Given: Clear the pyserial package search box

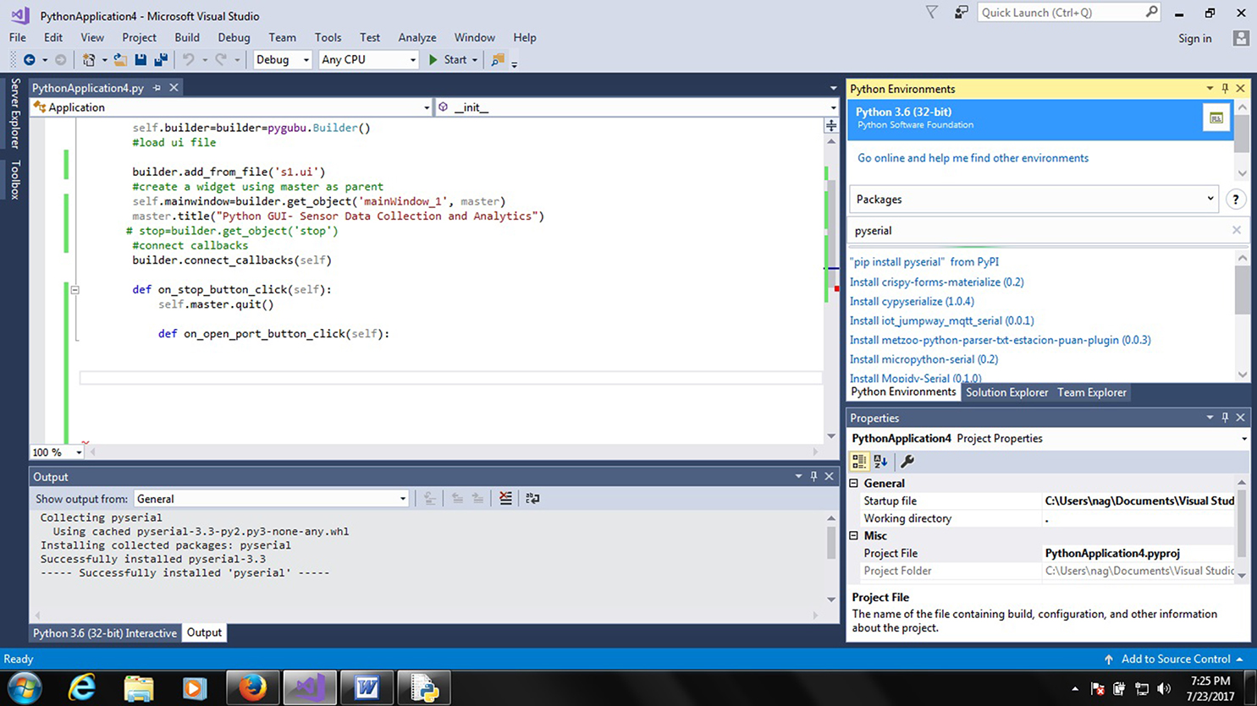Looking at the screenshot, I should coord(1236,230).
